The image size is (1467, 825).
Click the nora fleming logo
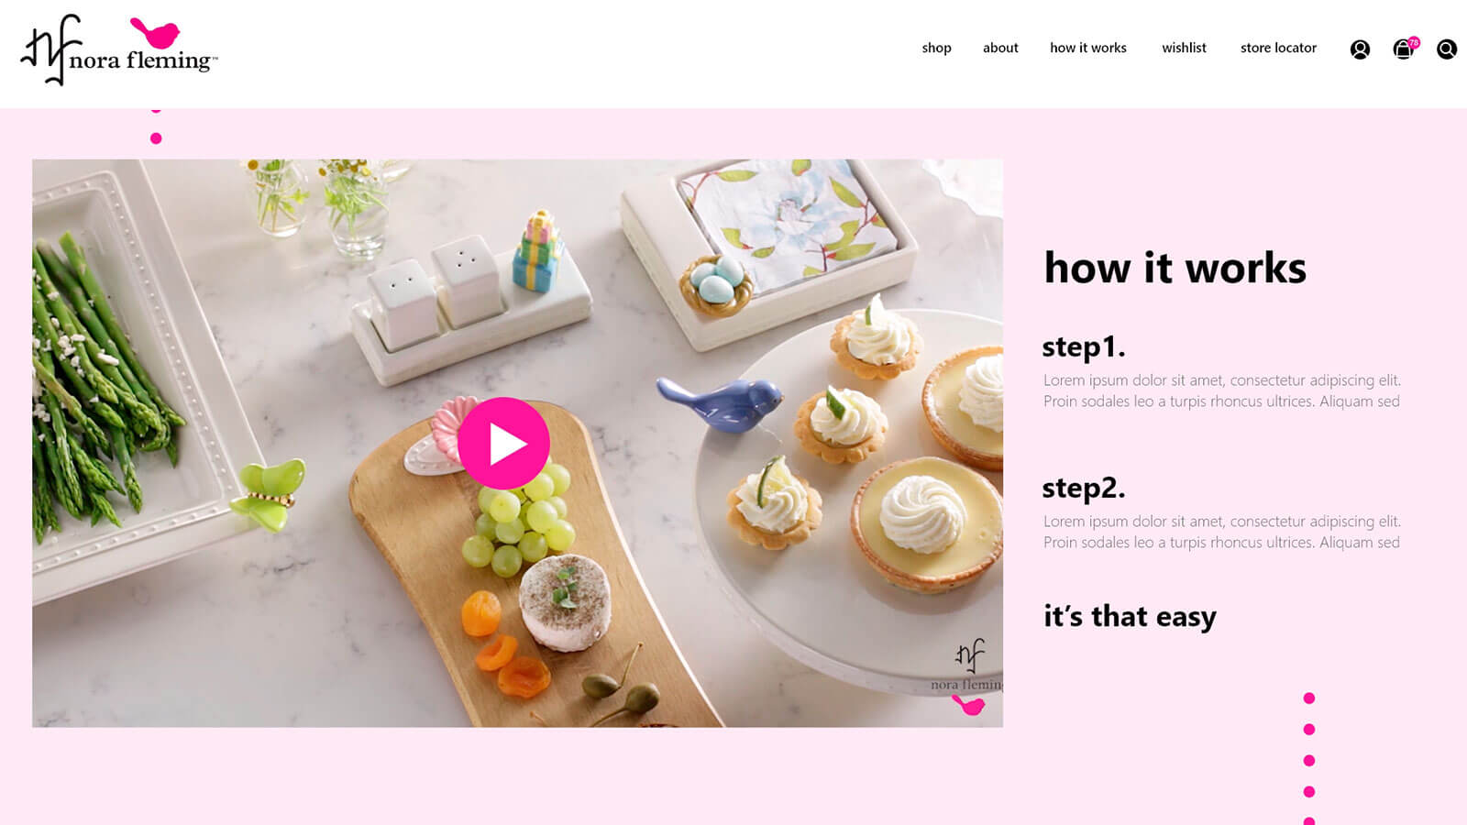point(119,50)
